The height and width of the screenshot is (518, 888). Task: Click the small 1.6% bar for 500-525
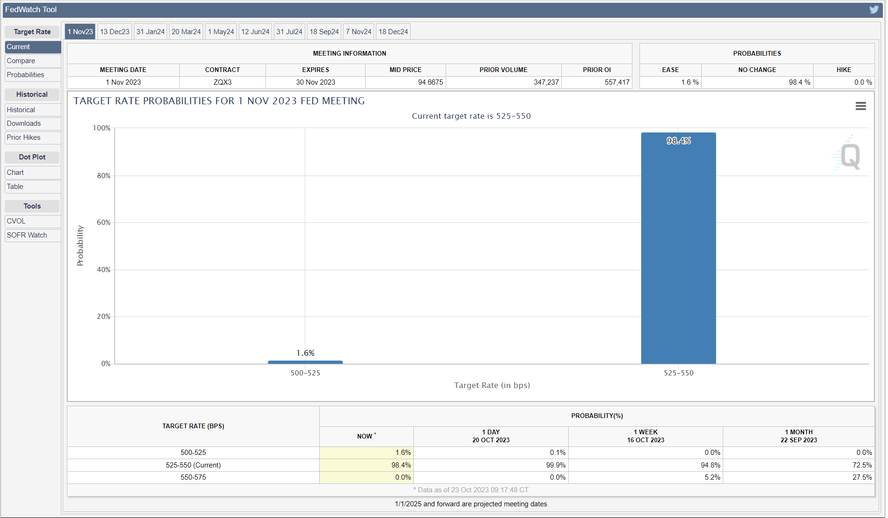[305, 362]
